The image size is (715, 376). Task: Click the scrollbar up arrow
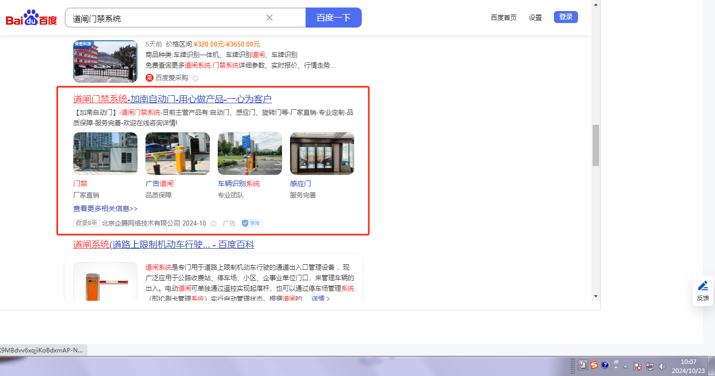(596, 4)
